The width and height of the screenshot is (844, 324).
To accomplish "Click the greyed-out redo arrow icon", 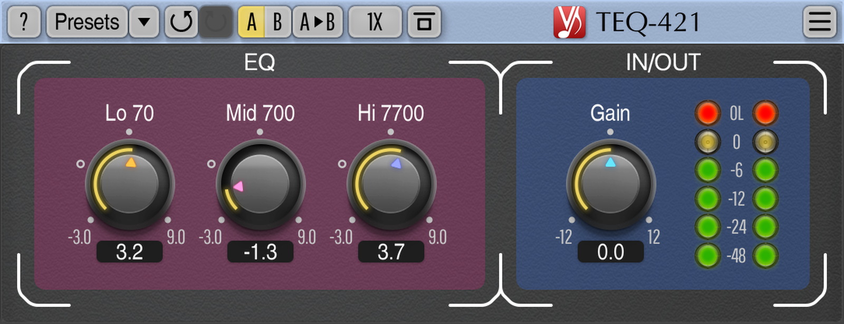I will coord(215,22).
